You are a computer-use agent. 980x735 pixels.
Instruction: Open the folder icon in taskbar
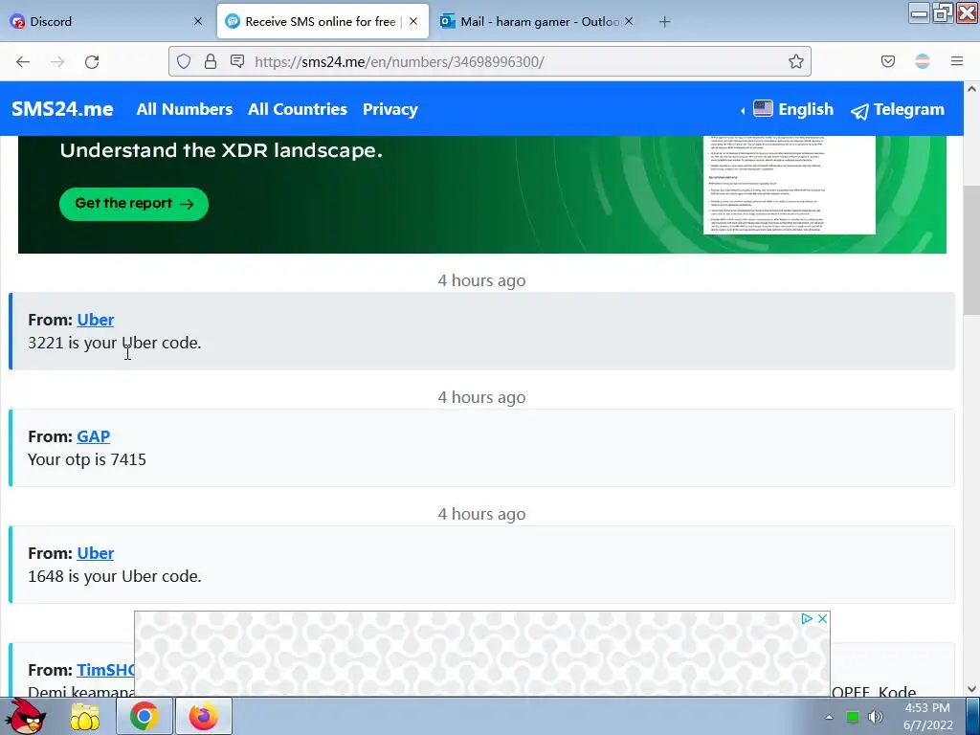(x=85, y=716)
